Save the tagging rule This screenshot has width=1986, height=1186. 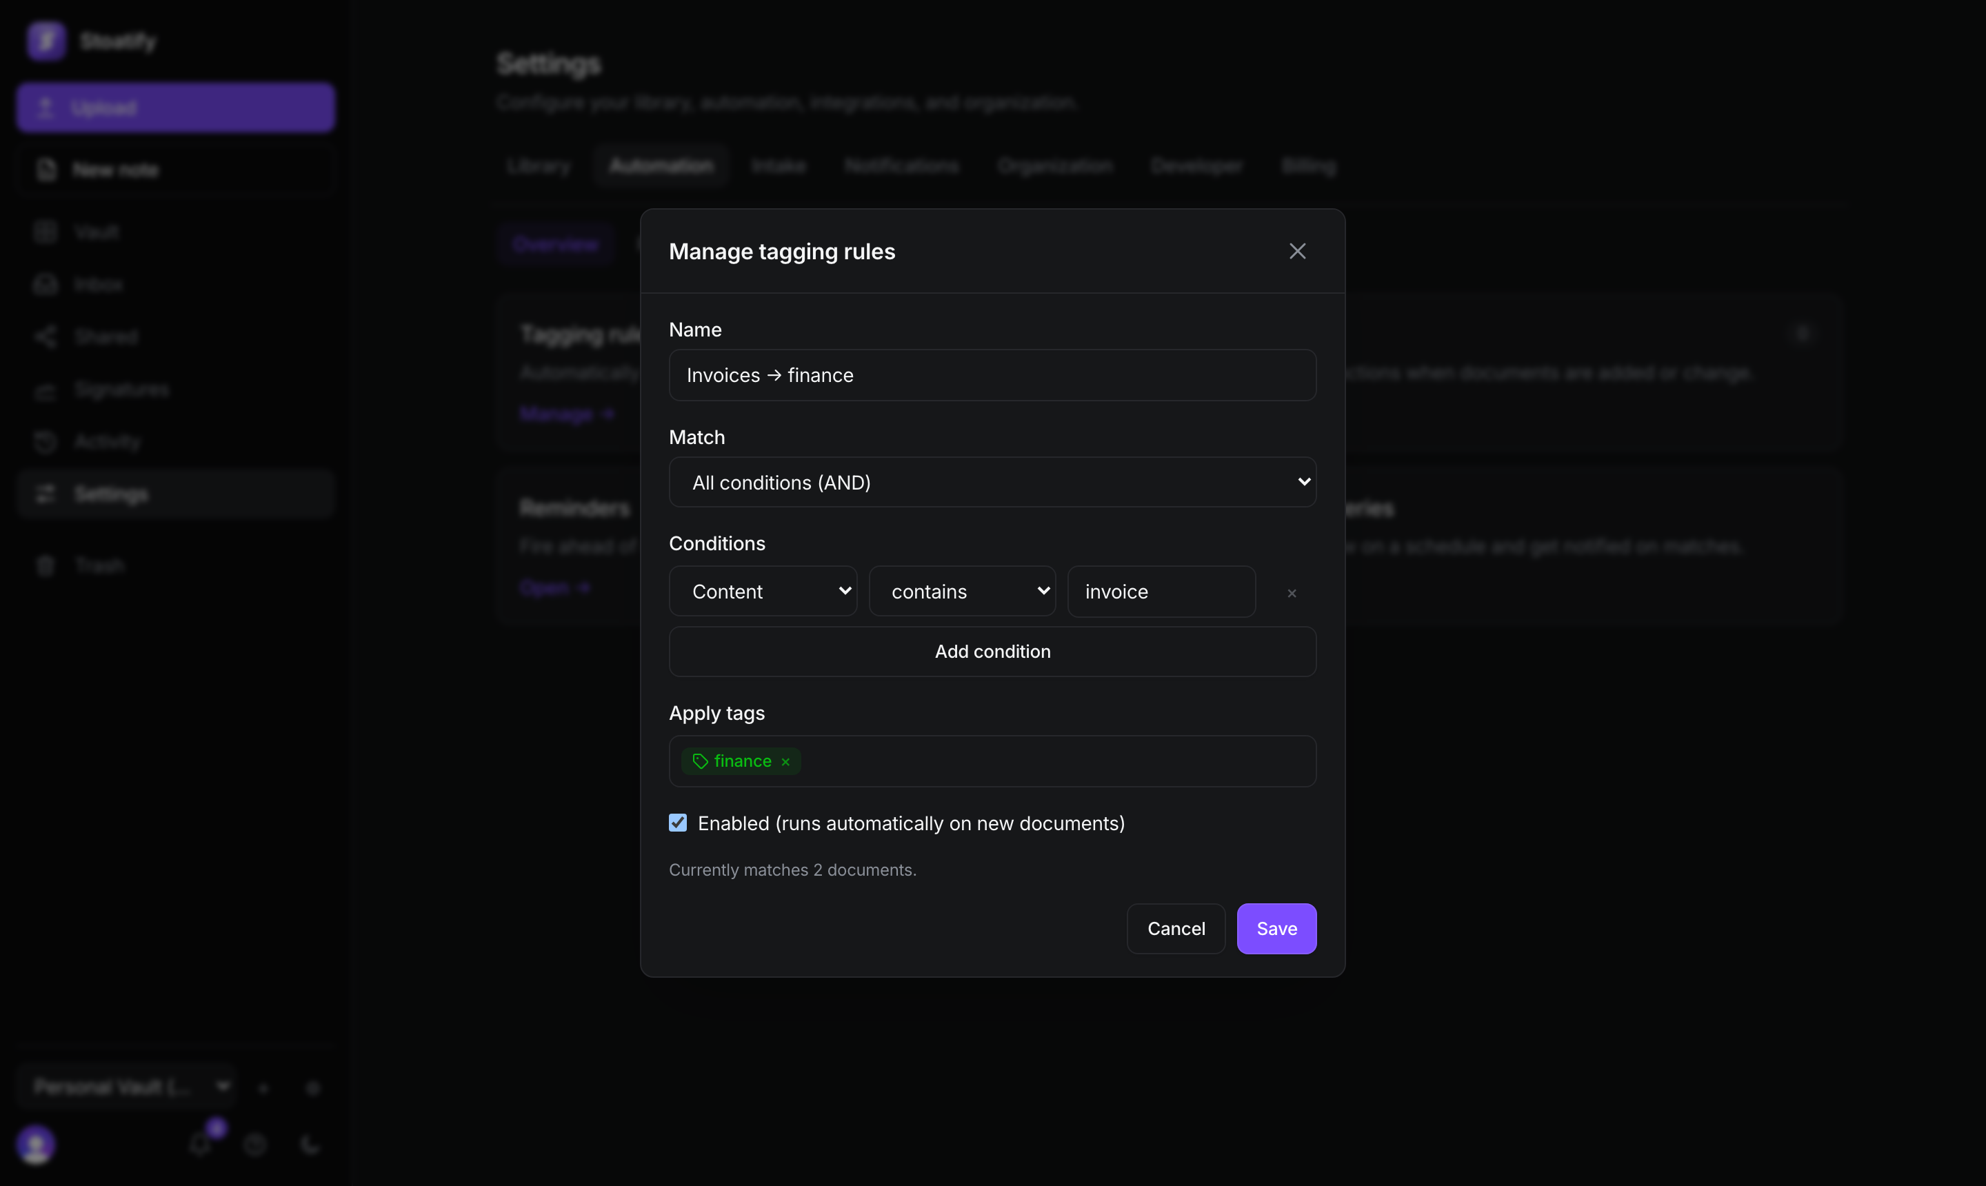(x=1276, y=929)
